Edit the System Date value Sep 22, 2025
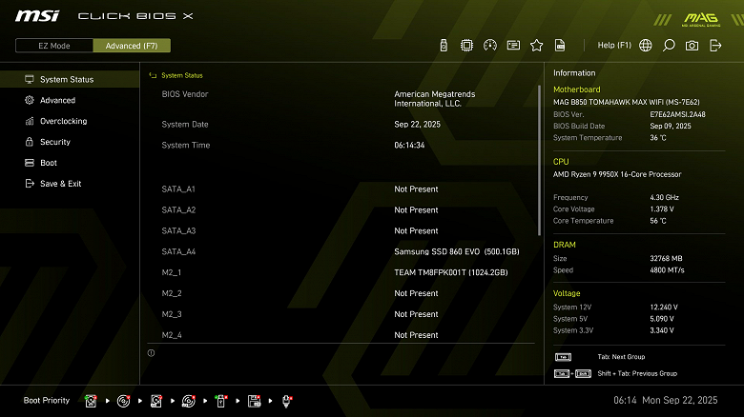 (417, 124)
